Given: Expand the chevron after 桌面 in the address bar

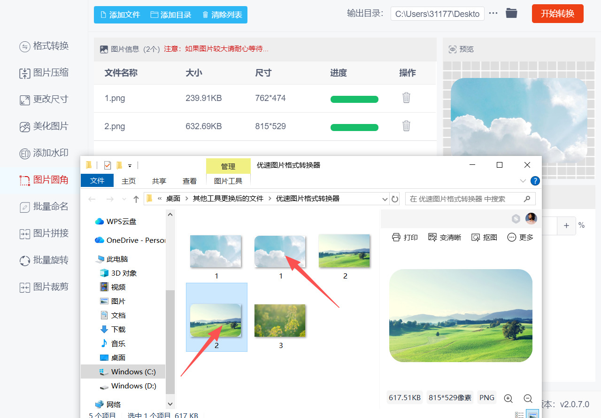Looking at the screenshot, I should [186, 199].
